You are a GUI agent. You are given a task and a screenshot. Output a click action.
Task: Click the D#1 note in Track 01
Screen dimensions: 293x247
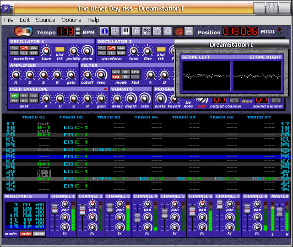tap(44, 135)
